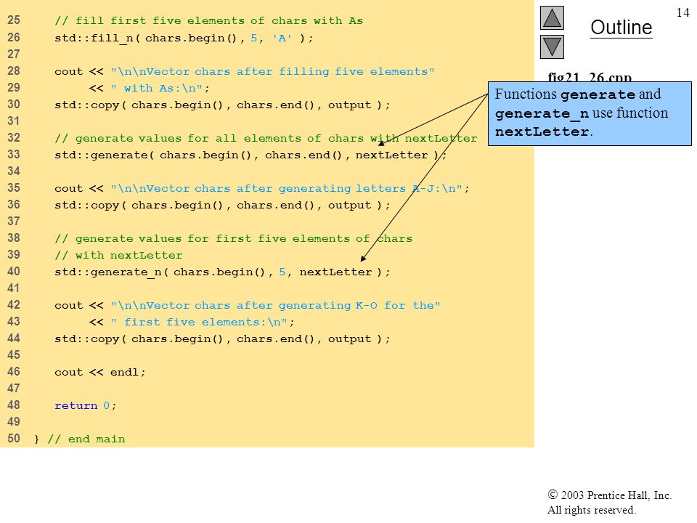The height and width of the screenshot is (523, 697).
Task: Click the first five elements comment line 38
Action: point(233,239)
